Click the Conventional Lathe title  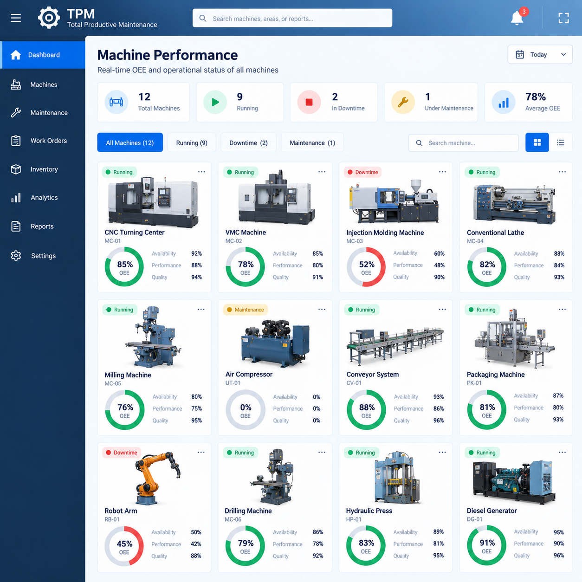[x=495, y=233]
